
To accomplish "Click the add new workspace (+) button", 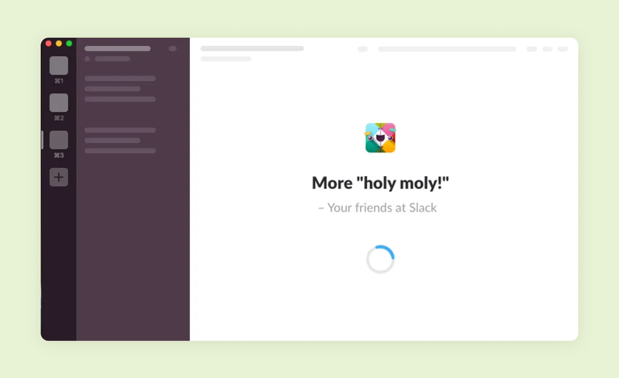I will tap(58, 177).
